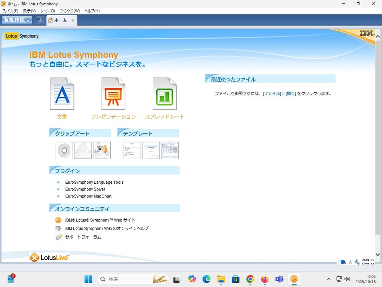Open a new Document (文書) icon
Image resolution: width=382 pixels, height=287 pixels.
[62, 94]
